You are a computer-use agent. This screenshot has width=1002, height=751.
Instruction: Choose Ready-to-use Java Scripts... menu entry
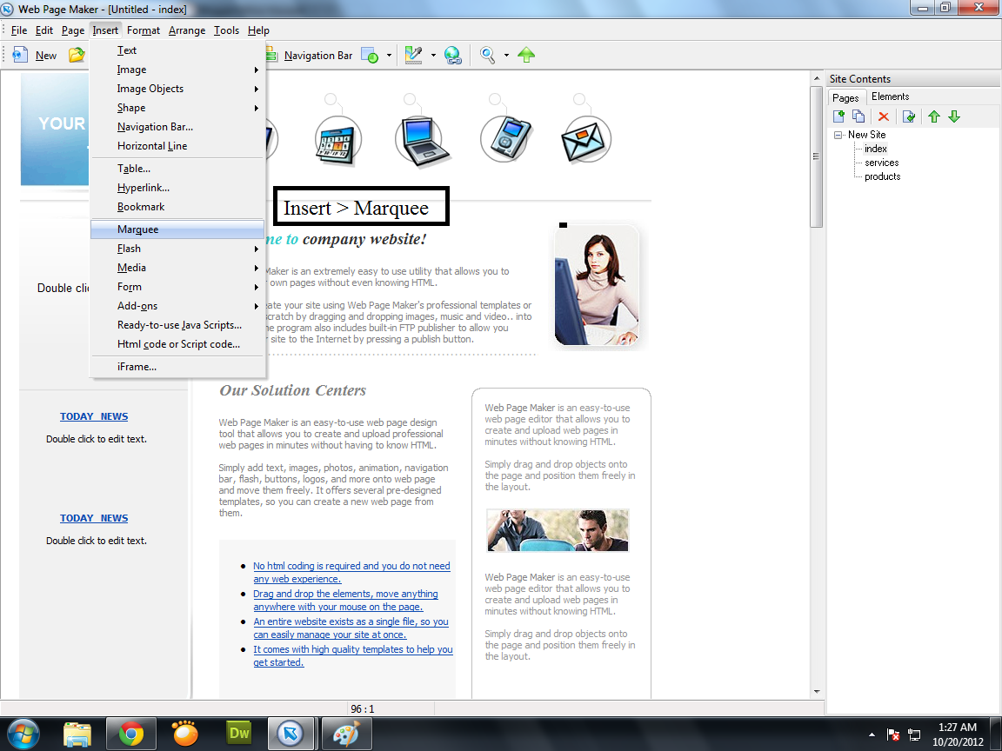tap(177, 325)
